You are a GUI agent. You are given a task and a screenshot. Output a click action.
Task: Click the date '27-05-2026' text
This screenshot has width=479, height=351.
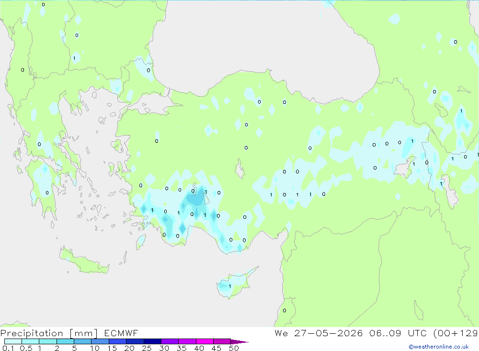[329, 333]
